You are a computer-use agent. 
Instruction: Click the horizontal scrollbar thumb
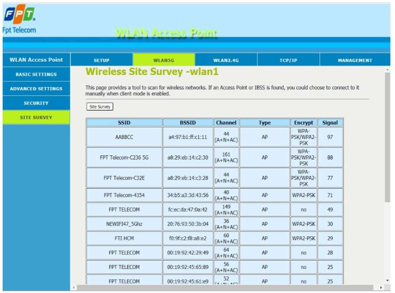(x=225, y=288)
